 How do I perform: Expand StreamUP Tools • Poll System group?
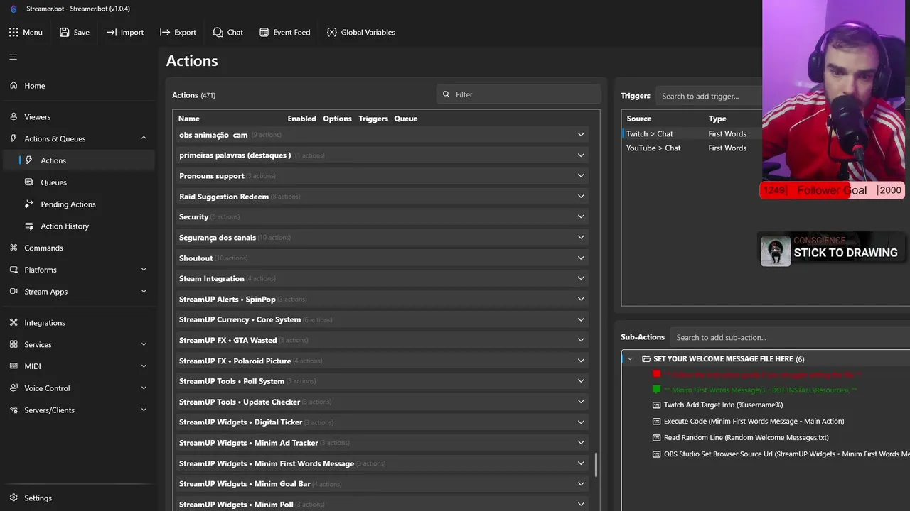[x=581, y=381]
